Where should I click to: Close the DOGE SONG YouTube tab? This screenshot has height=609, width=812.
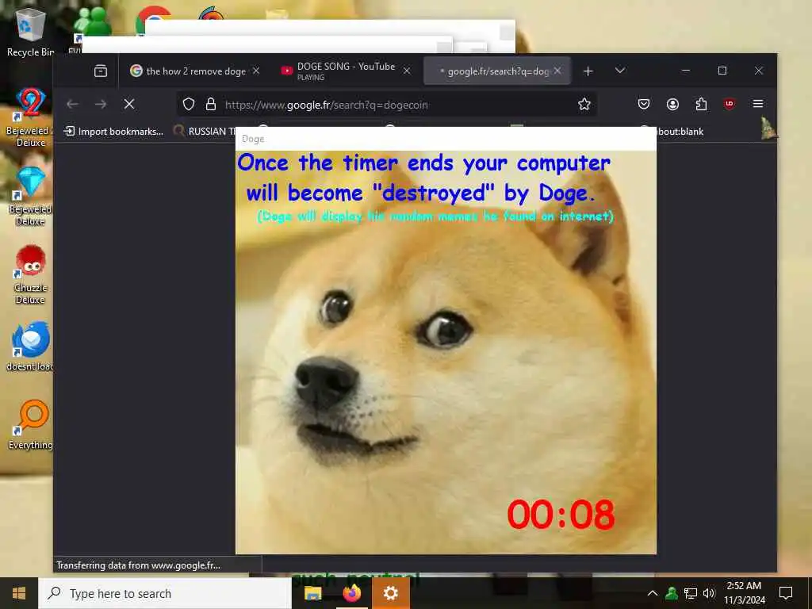[x=407, y=71]
